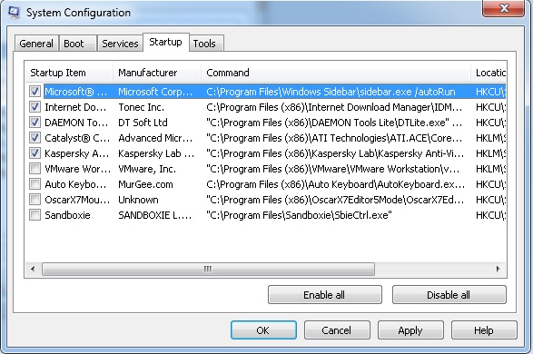The width and height of the screenshot is (533, 354).
Task: Select the ATI Technologies command path cell
Action: [x=334, y=138]
